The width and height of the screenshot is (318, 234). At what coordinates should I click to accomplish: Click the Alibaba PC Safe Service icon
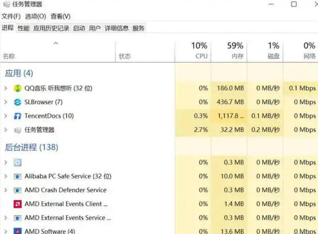tap(18, 177)
